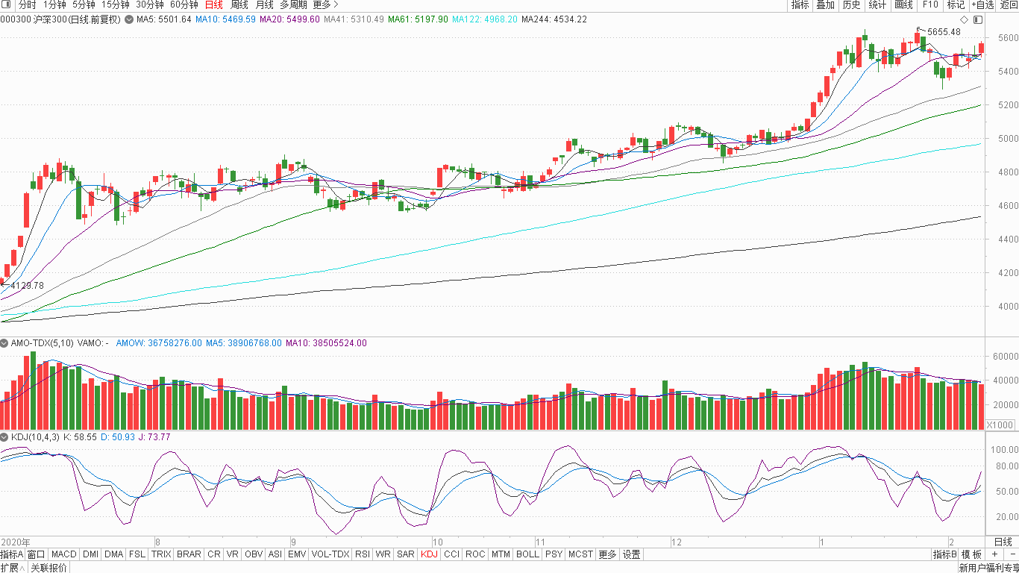The width and height of the screenshot is (1019, 573).
Task: Switch to 60分钟 period
Action: (184, 4)
